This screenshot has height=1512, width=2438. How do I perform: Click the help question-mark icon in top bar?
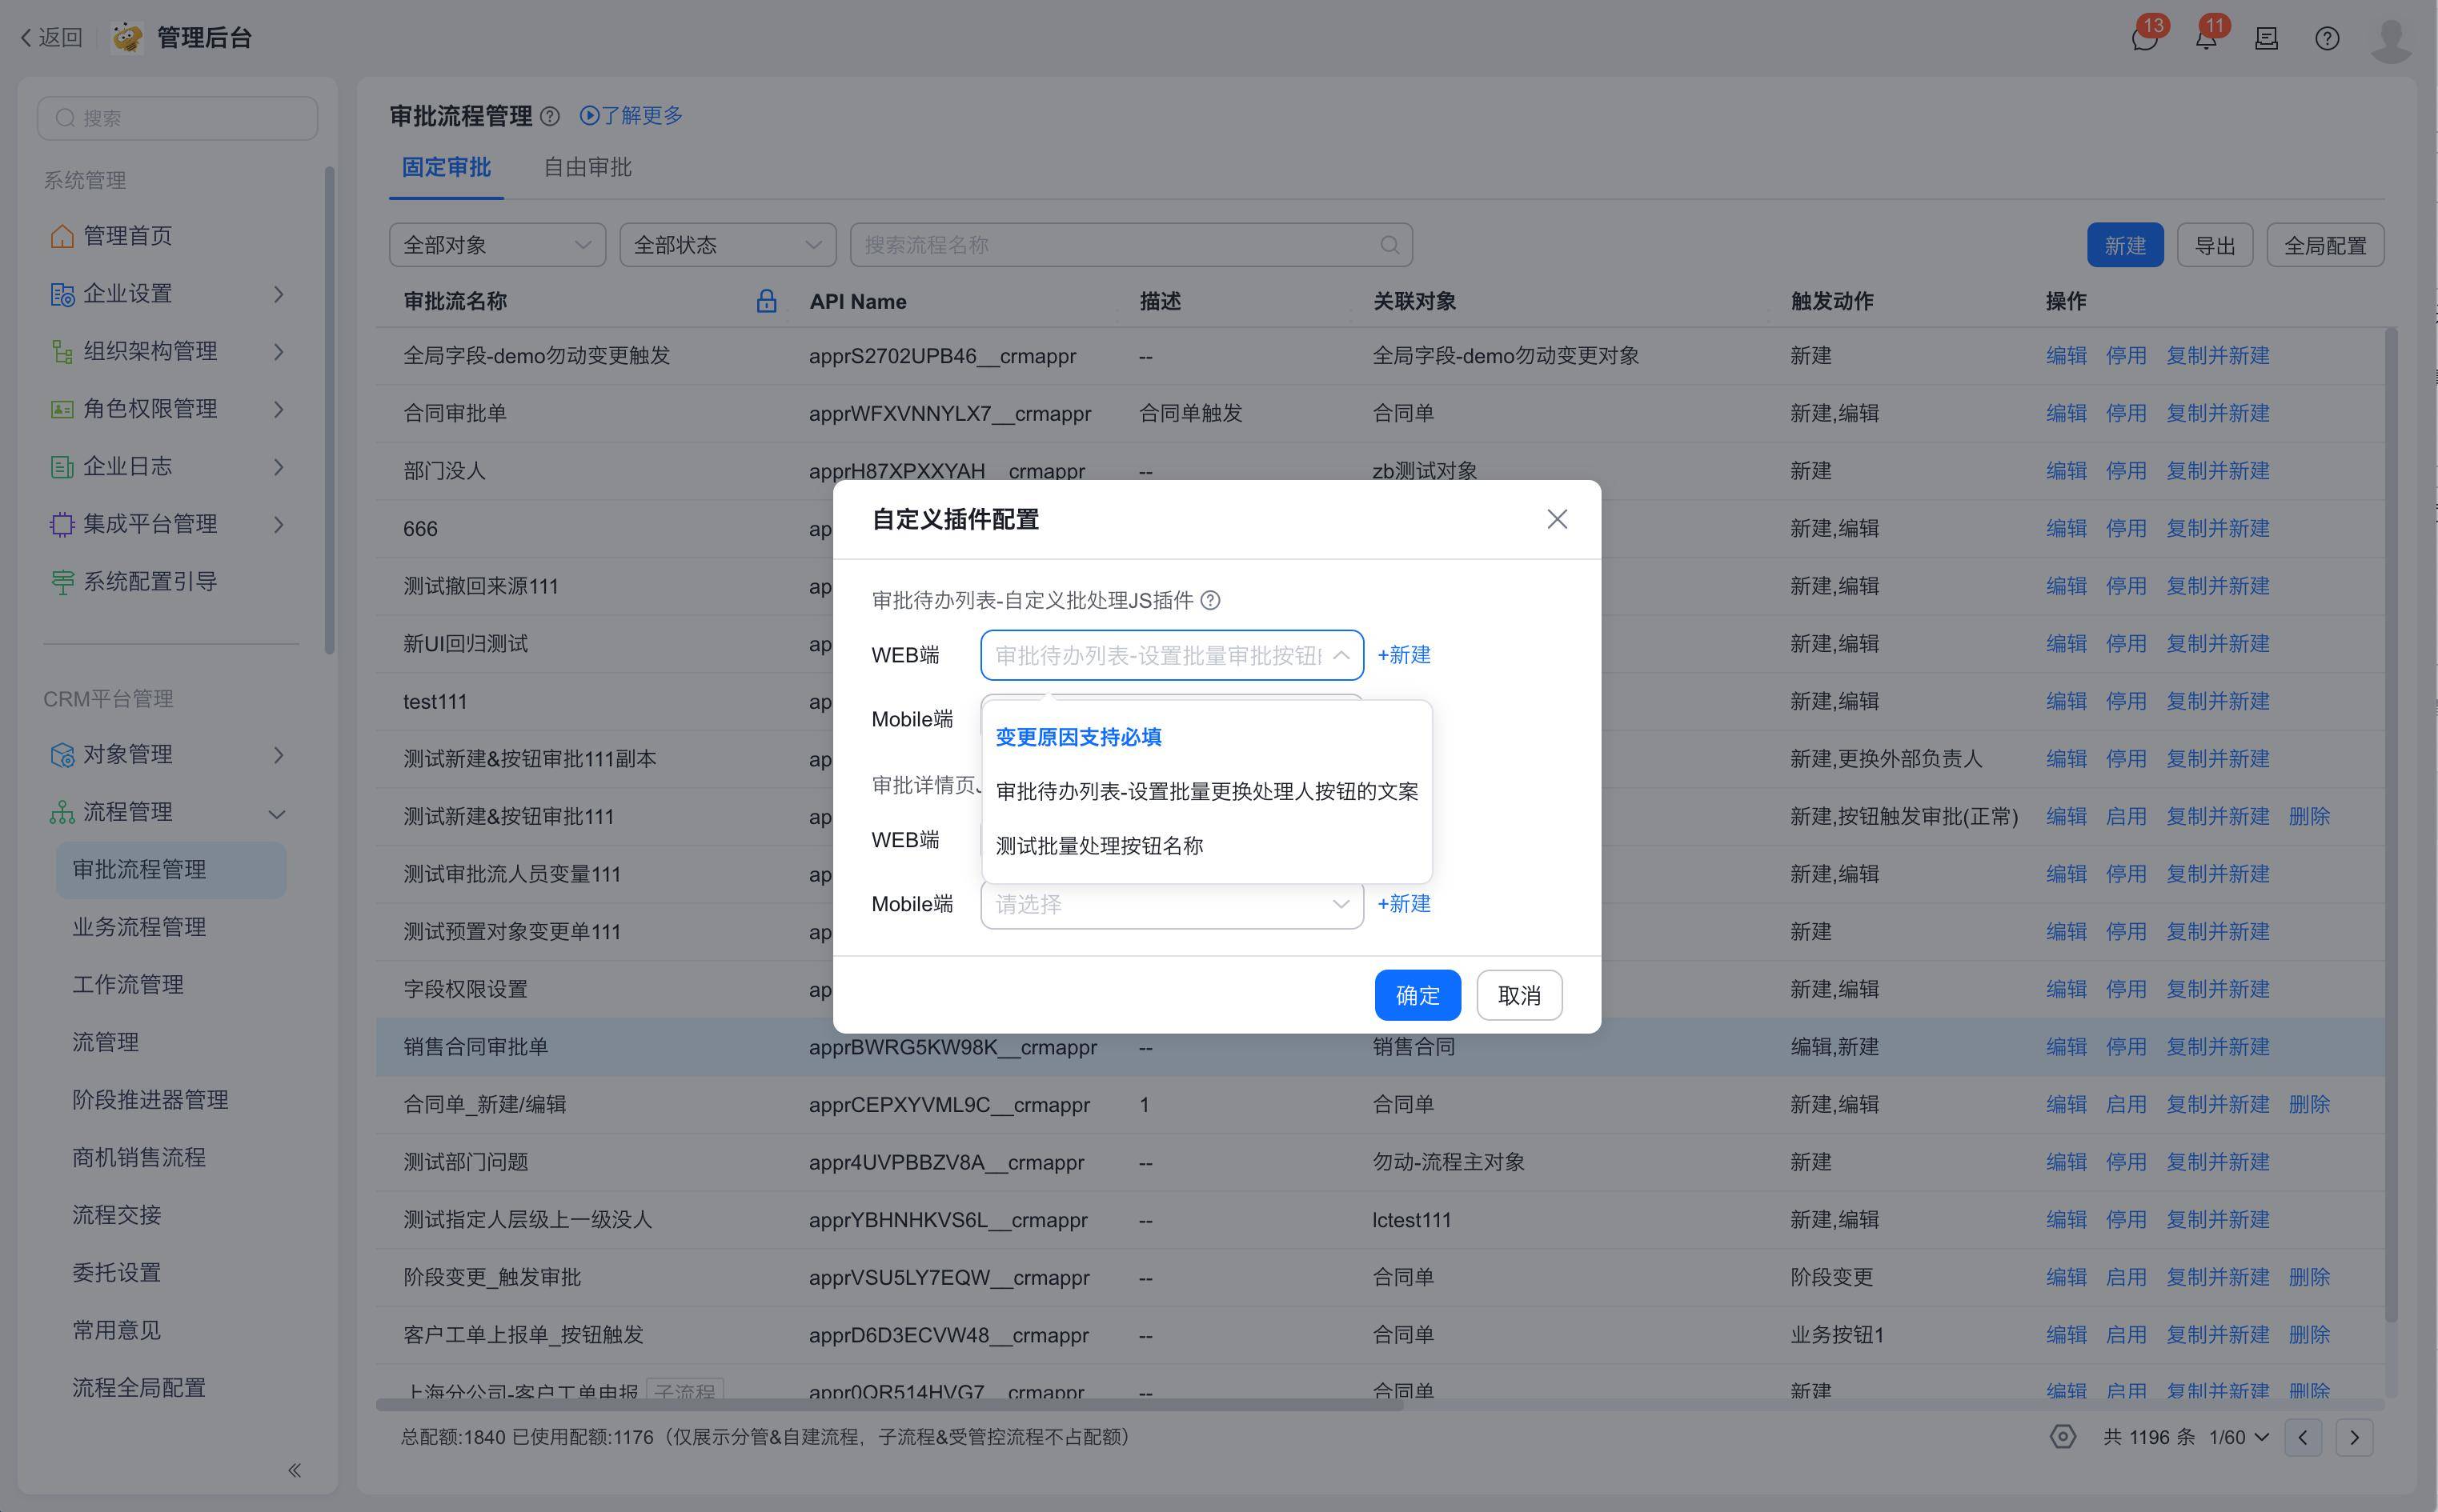pyautogui.click(x=2327, y=39)
